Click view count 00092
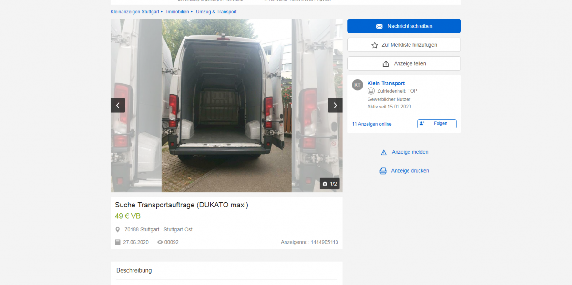Image resolution: width=572 pixels, height=285 pixels. pos(172,242)
